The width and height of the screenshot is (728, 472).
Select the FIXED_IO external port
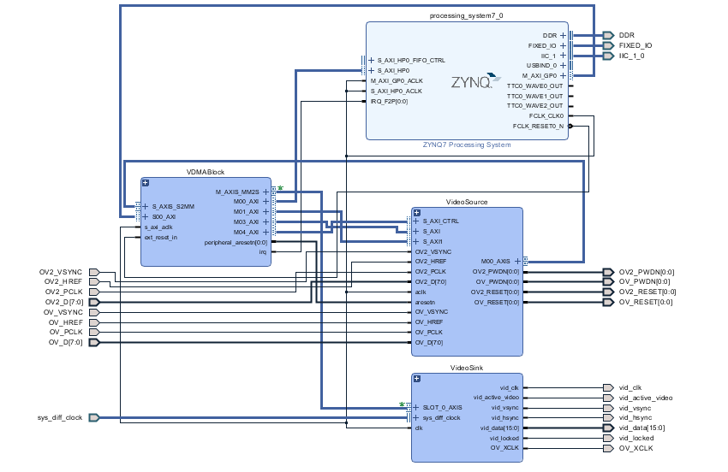click(609, 45)
